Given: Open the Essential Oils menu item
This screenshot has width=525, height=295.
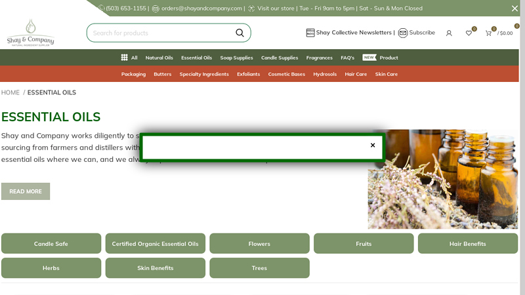Looking at the screenshot, I should click(196, 58).
